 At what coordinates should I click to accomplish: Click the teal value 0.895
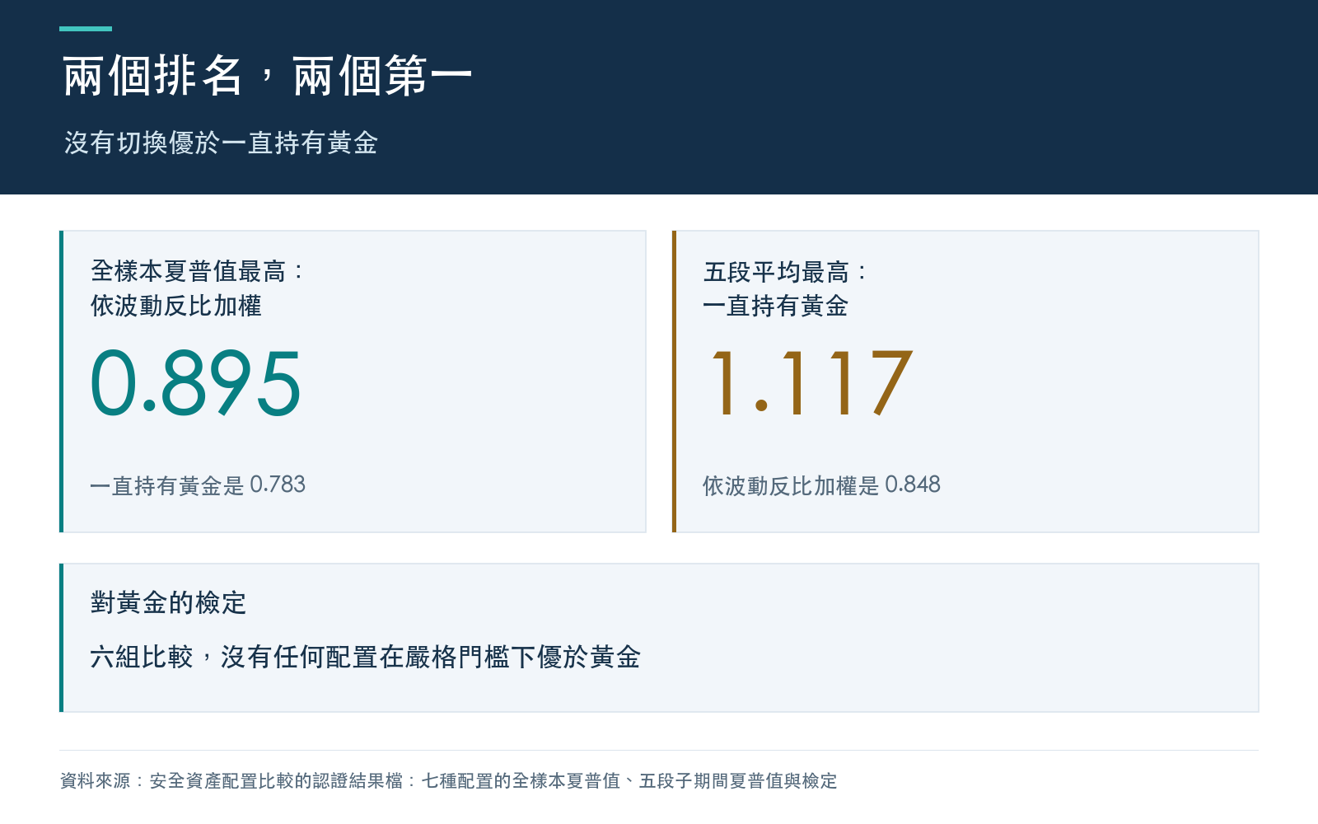196,383
